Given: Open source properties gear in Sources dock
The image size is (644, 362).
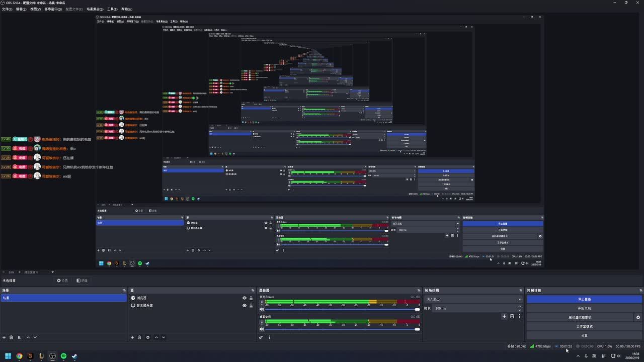Looking at the screenshot, I should pyautogui.click(x=148, y=337).
